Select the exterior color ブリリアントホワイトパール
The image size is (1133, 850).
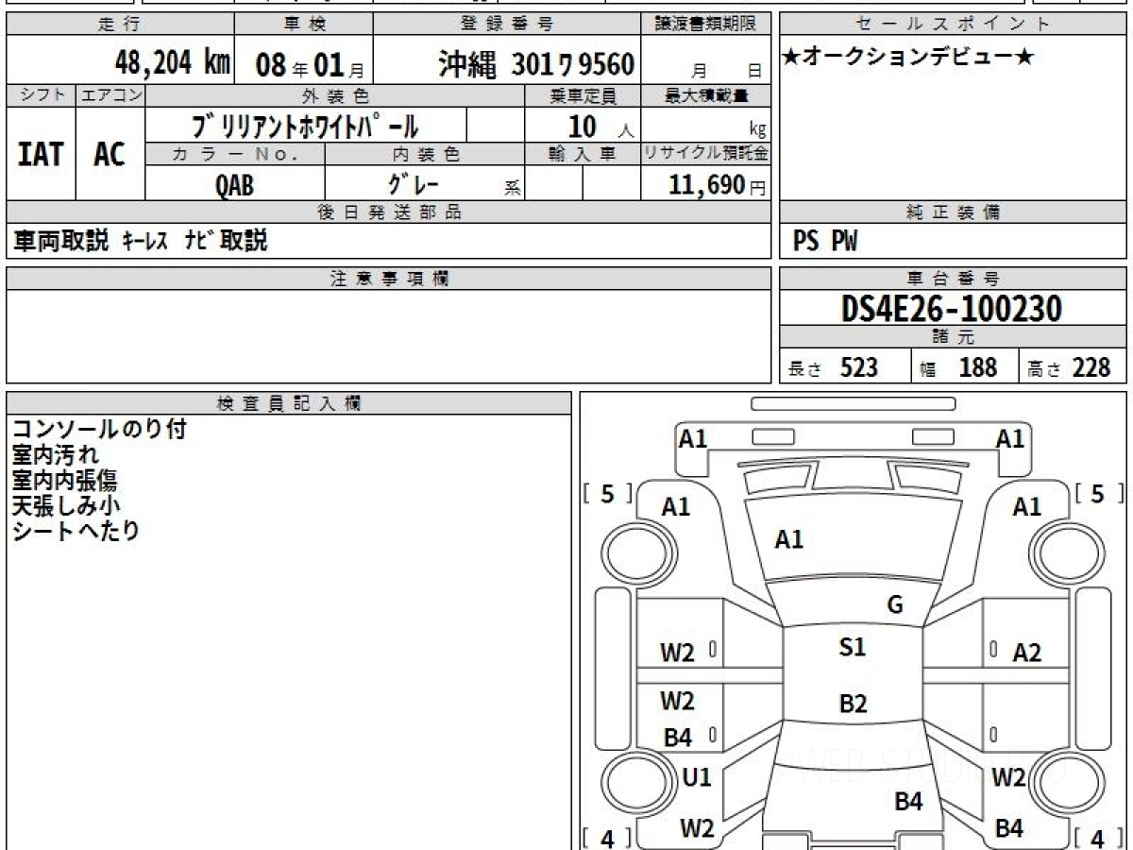[305, 126]
